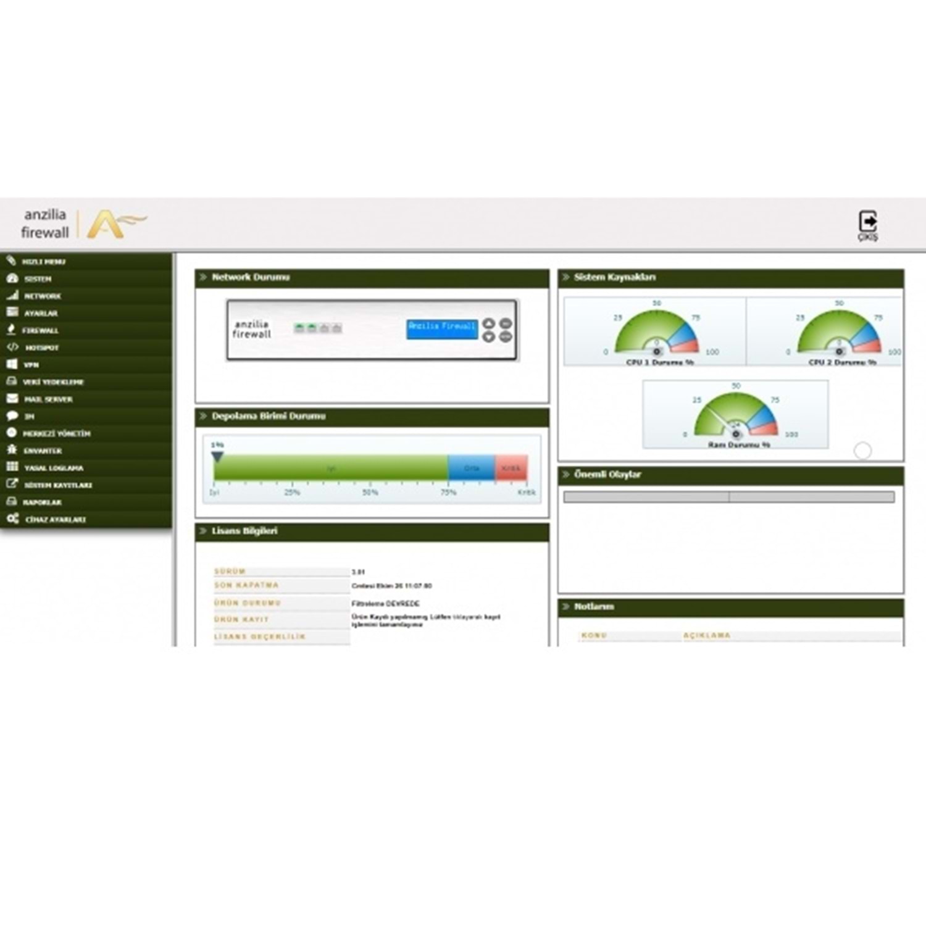Screen dimensions: 926x926
Task: Open Merkezi Yönetim in sidebar
Action: click(x=86, y=433)
